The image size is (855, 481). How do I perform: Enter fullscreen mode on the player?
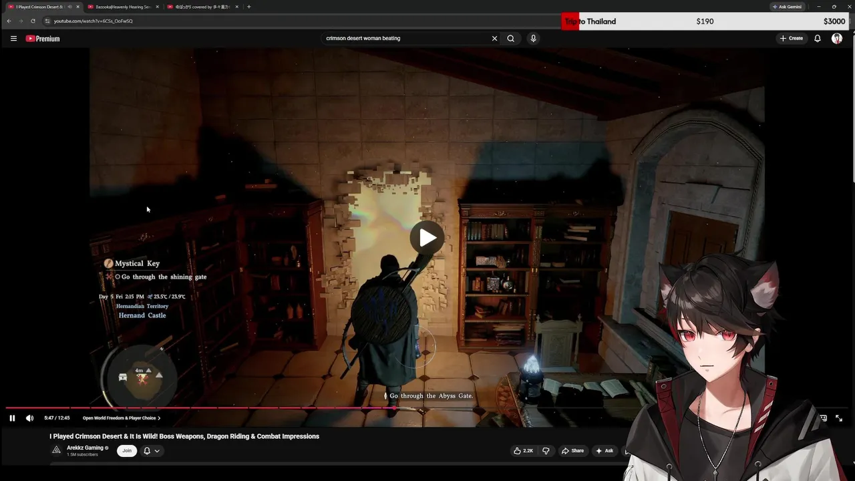(x=839, y=418)
